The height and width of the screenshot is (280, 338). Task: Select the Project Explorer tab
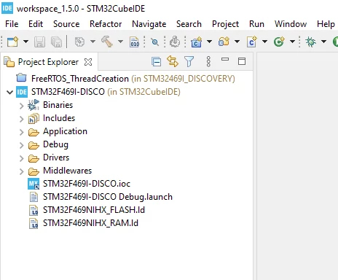coord(48,62)
